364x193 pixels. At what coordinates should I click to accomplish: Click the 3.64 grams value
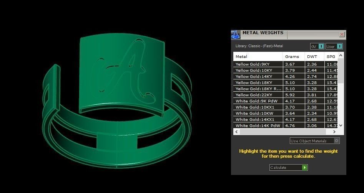[x=290, y=113]
